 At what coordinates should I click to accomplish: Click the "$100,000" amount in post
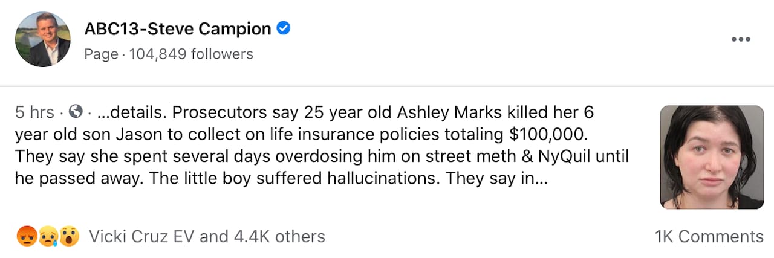click(553, 134)
